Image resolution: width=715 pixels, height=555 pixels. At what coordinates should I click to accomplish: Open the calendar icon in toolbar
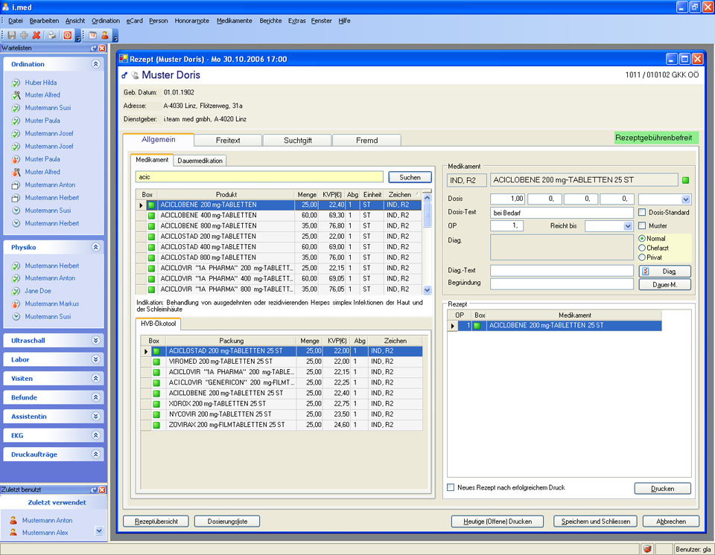coord(93,35)
